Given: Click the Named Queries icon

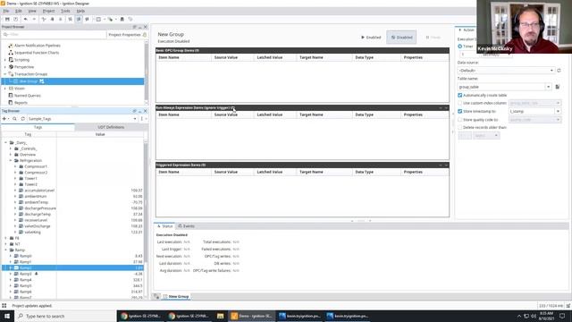Looking at the screenshot, I should [11, 96].
